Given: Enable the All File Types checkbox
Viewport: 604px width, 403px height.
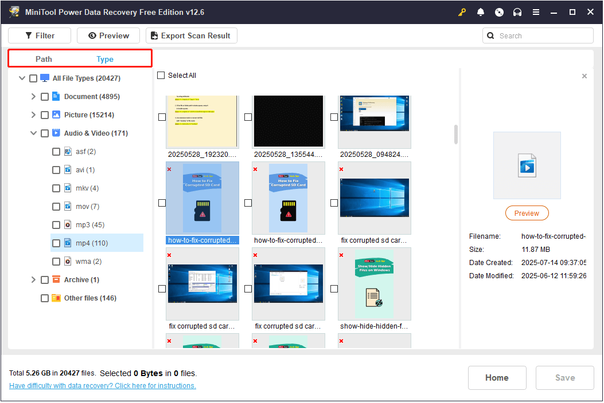Looking at the screenshot, I should tap(33, 78).
